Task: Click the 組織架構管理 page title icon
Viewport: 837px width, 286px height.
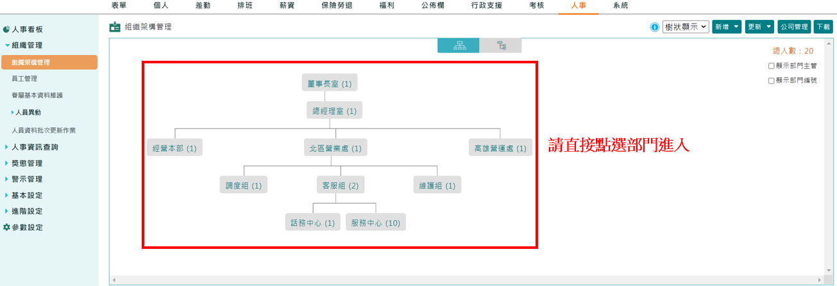Action: (115, 27)
